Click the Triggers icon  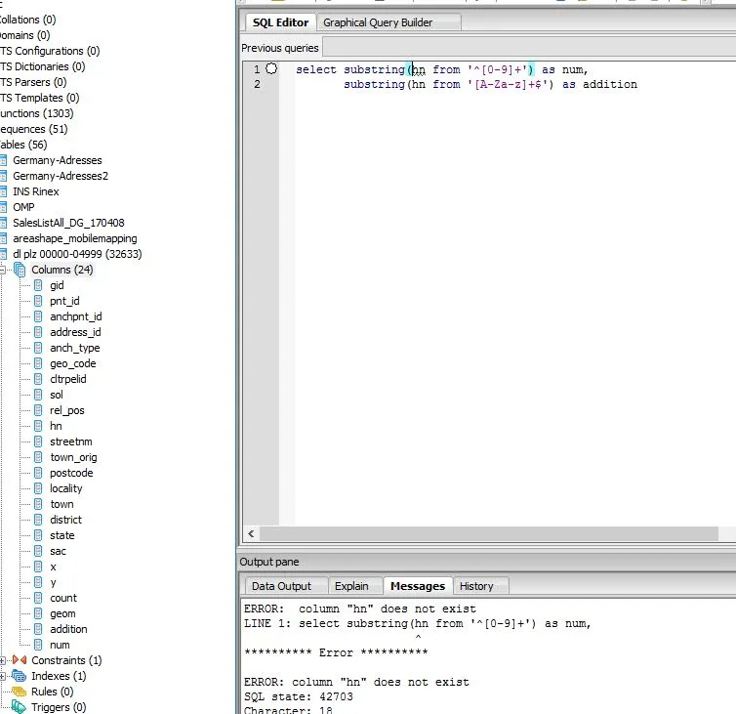(x=20, y=707)
